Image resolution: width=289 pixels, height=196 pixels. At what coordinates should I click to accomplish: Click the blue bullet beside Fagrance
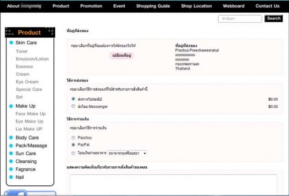pos(11,169)
